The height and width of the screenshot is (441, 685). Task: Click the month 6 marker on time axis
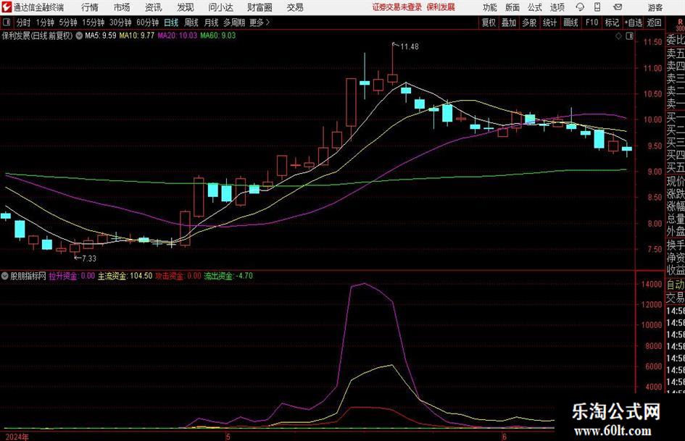(x=504, y=437)
